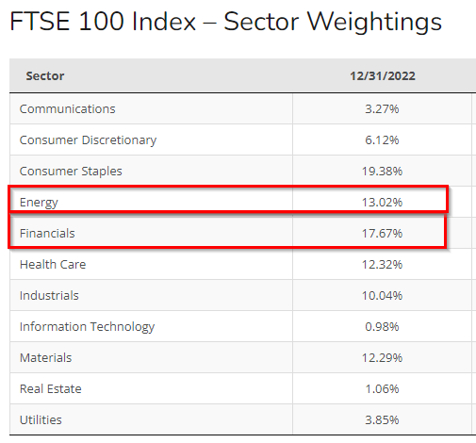Image resolution: width=476 pixels, height=443 pixels.
Task: Select the Information Technology label
Action: pyautogui.click(x=87, y=327)
